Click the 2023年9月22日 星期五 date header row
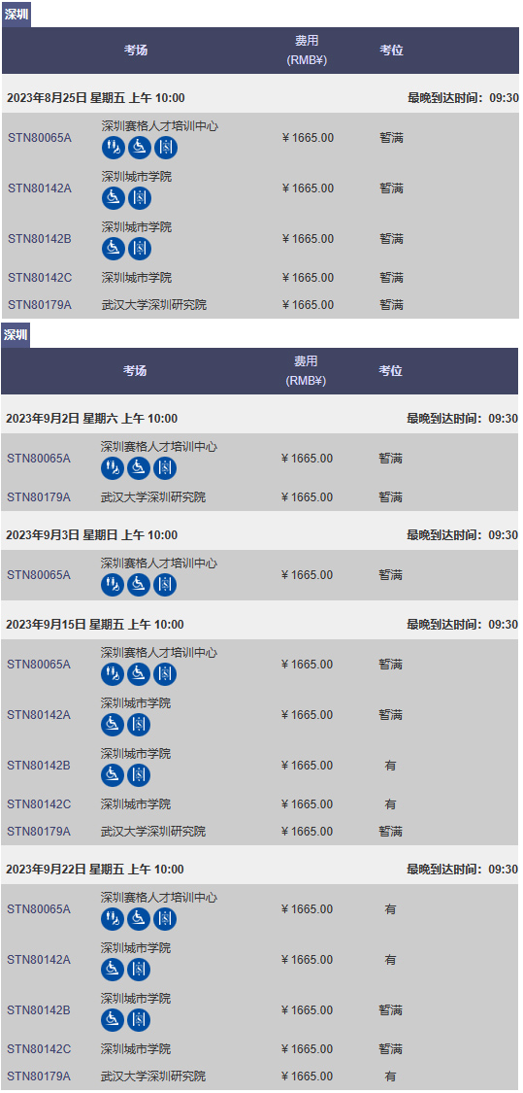 260,869
